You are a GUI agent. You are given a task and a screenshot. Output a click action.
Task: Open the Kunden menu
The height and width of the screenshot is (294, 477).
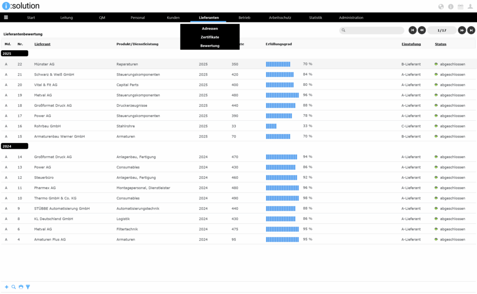[x=173, y=18]
